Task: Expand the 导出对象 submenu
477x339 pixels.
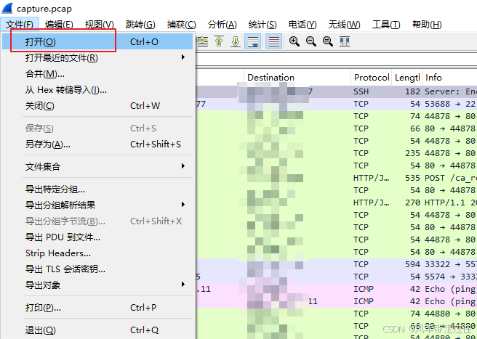Action: (97, 285)
